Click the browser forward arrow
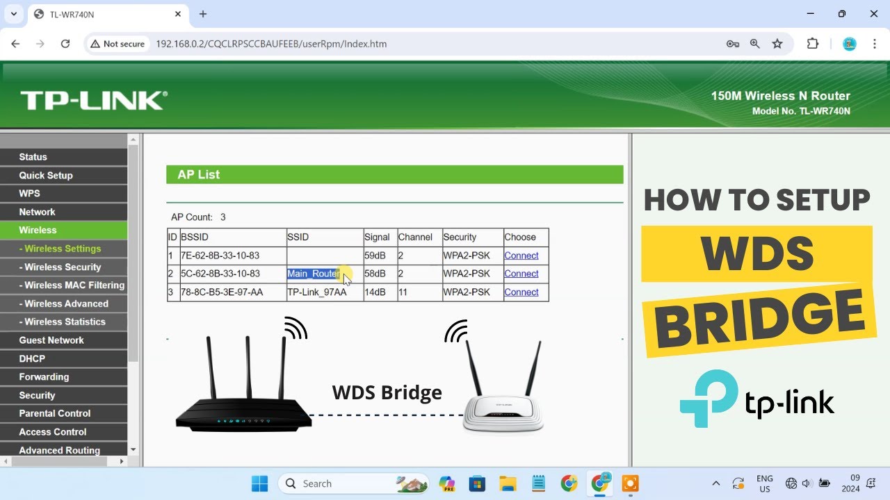Viewport: 890px width, 500px height. (40, 44)
